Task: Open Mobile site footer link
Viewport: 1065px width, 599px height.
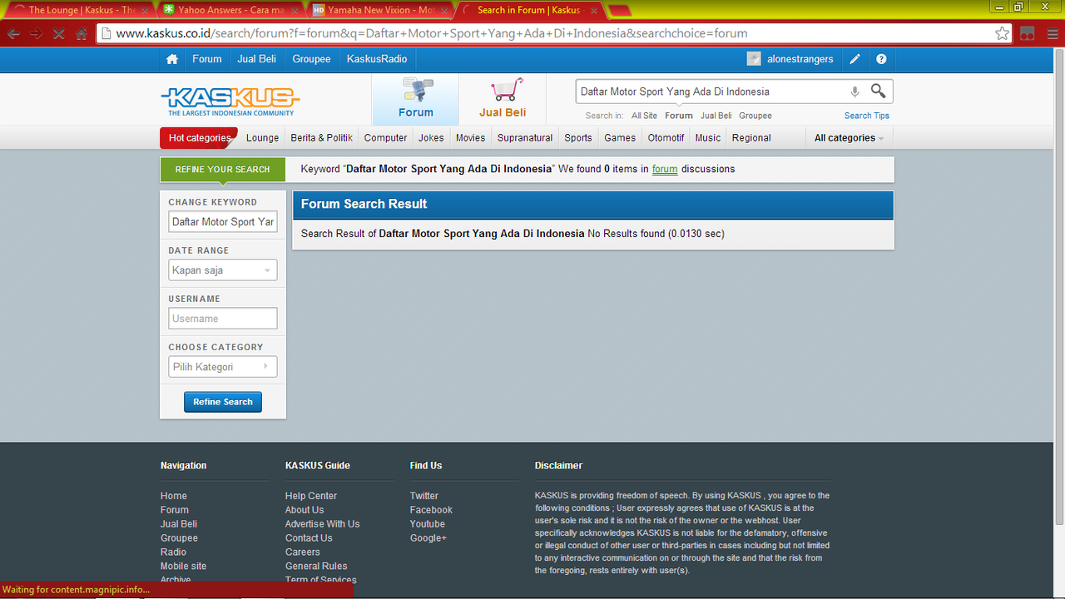Action: (183, 567)
